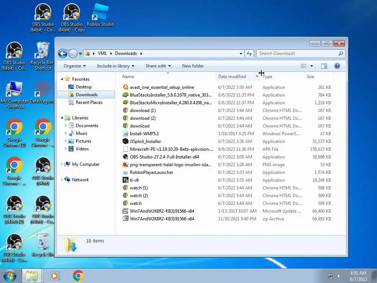
Task: Click the Forward navigation arrow button
Action: coord(73,53)
